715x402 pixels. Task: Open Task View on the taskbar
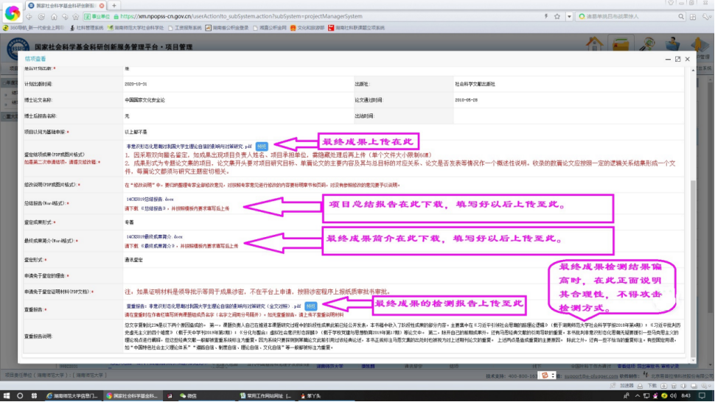pos(34,396)
